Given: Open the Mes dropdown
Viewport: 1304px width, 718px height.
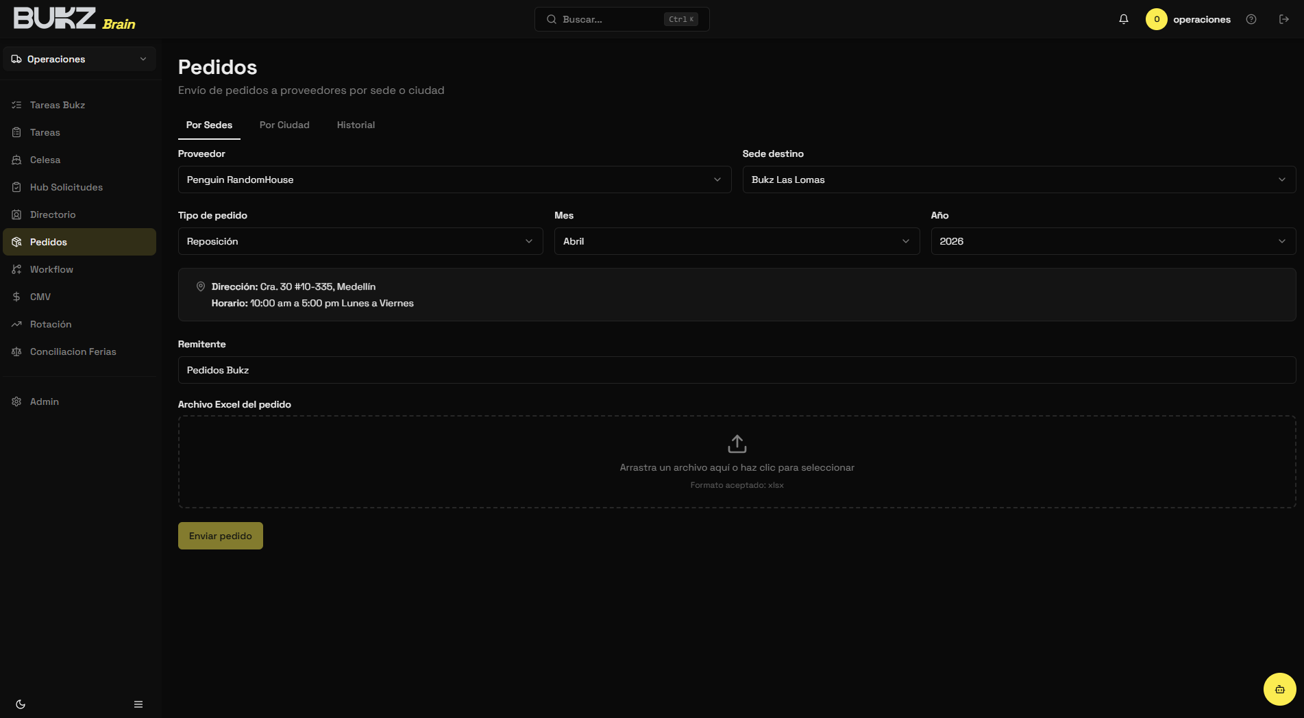Looking at the screenshot, I should (x=737, y=241).
